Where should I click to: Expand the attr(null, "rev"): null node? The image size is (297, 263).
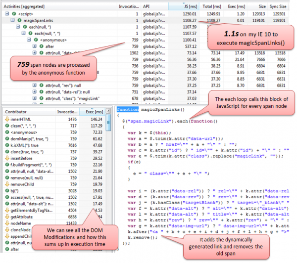35,86
